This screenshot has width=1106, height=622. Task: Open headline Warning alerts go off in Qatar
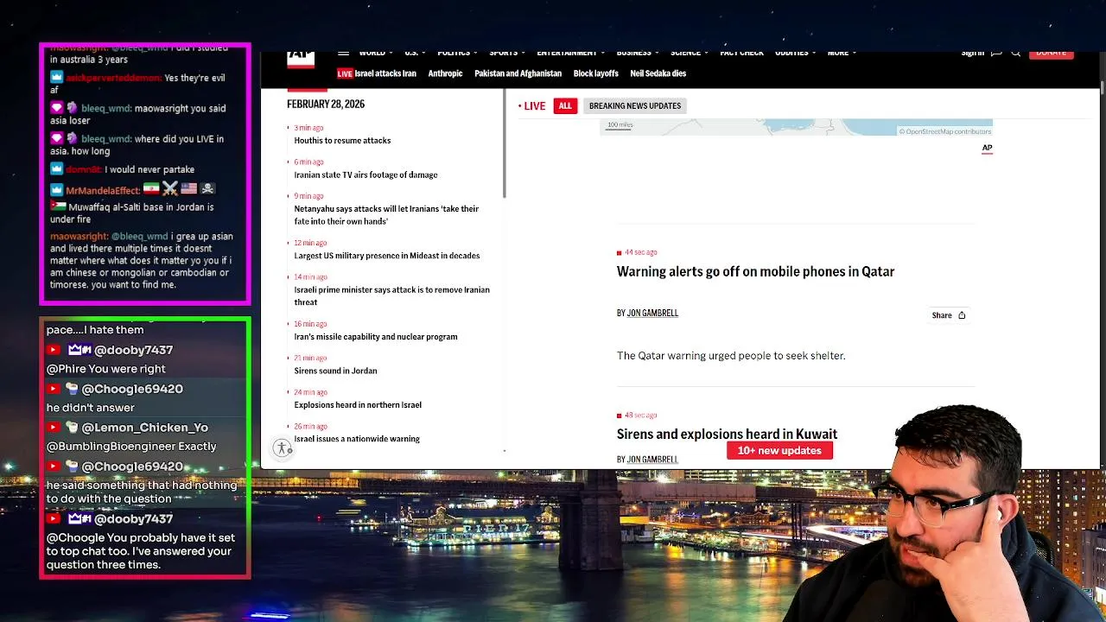pos(755,271)
